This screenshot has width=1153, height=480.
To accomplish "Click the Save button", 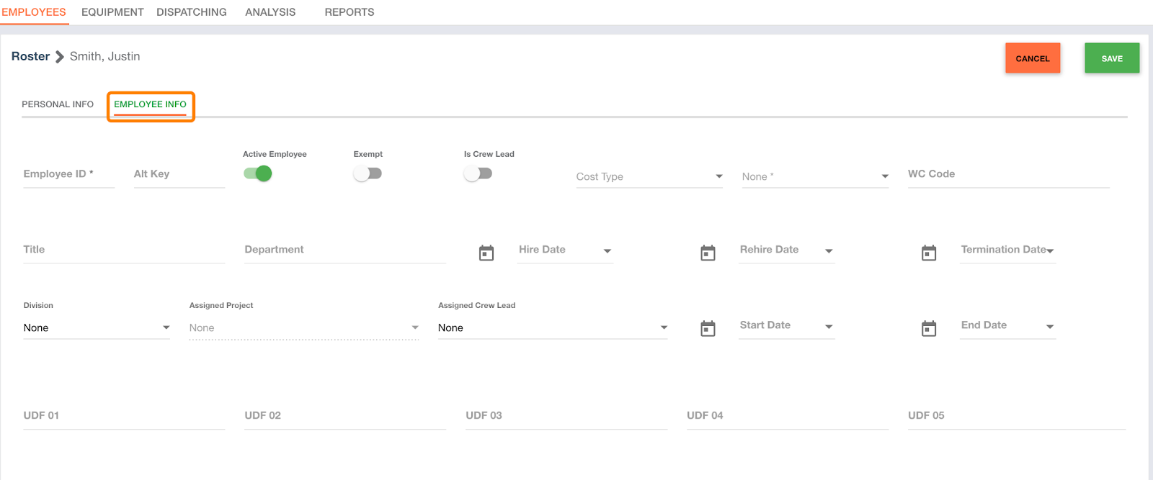I will [1112, 58].
